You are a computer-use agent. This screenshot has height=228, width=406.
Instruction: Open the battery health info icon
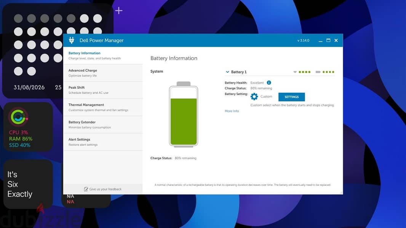269,82
